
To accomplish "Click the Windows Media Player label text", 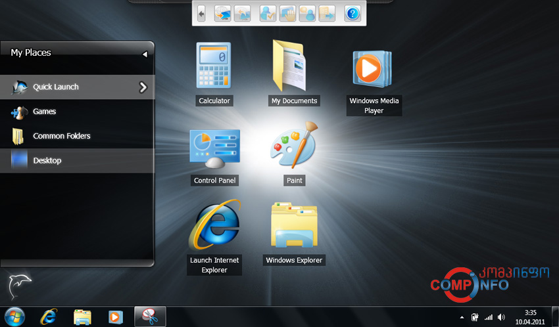I will tap(374, 105).
